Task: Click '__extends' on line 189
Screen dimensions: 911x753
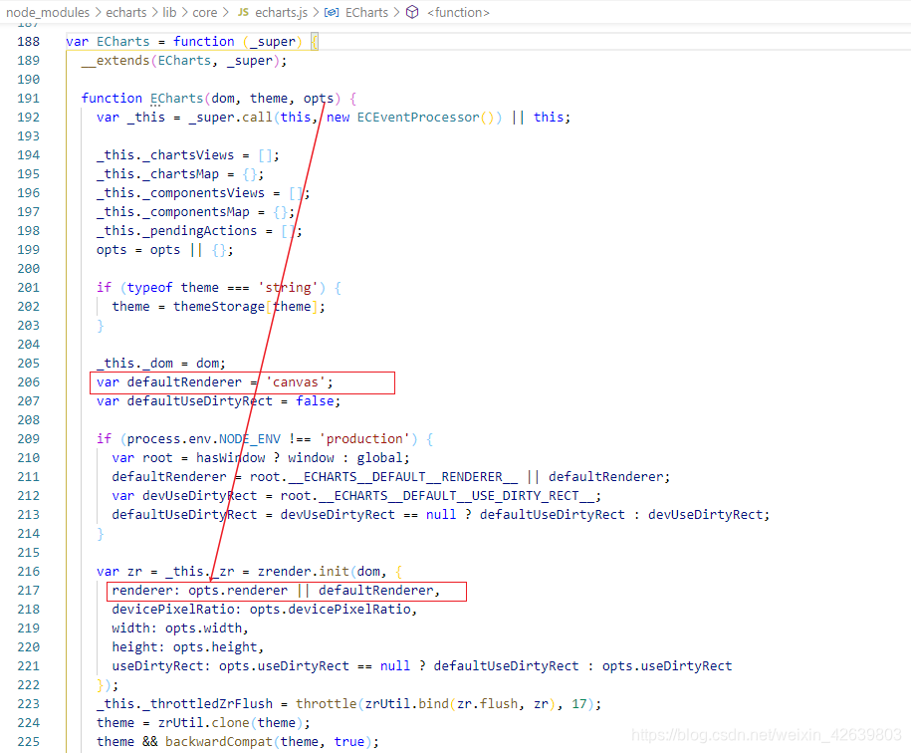Action: (x=115, y=61)
